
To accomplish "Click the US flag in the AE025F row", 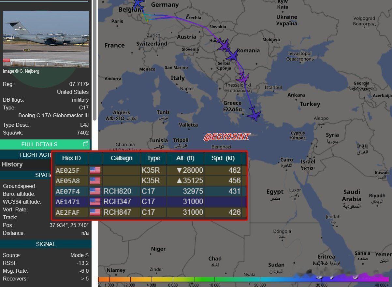I will [95, 170].
